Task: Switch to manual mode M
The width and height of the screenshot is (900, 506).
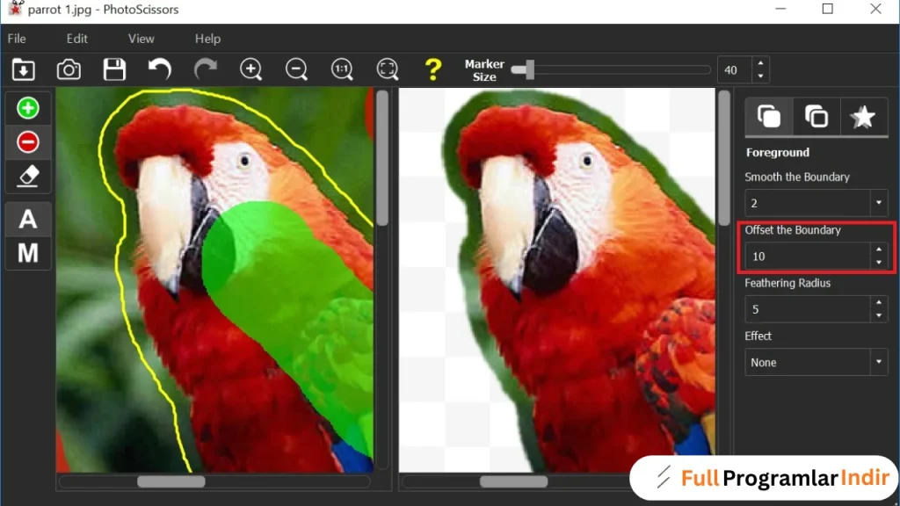Action: tap(27, 253)
